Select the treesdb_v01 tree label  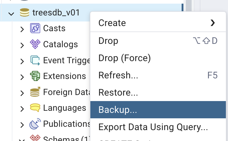pos(56,13)
